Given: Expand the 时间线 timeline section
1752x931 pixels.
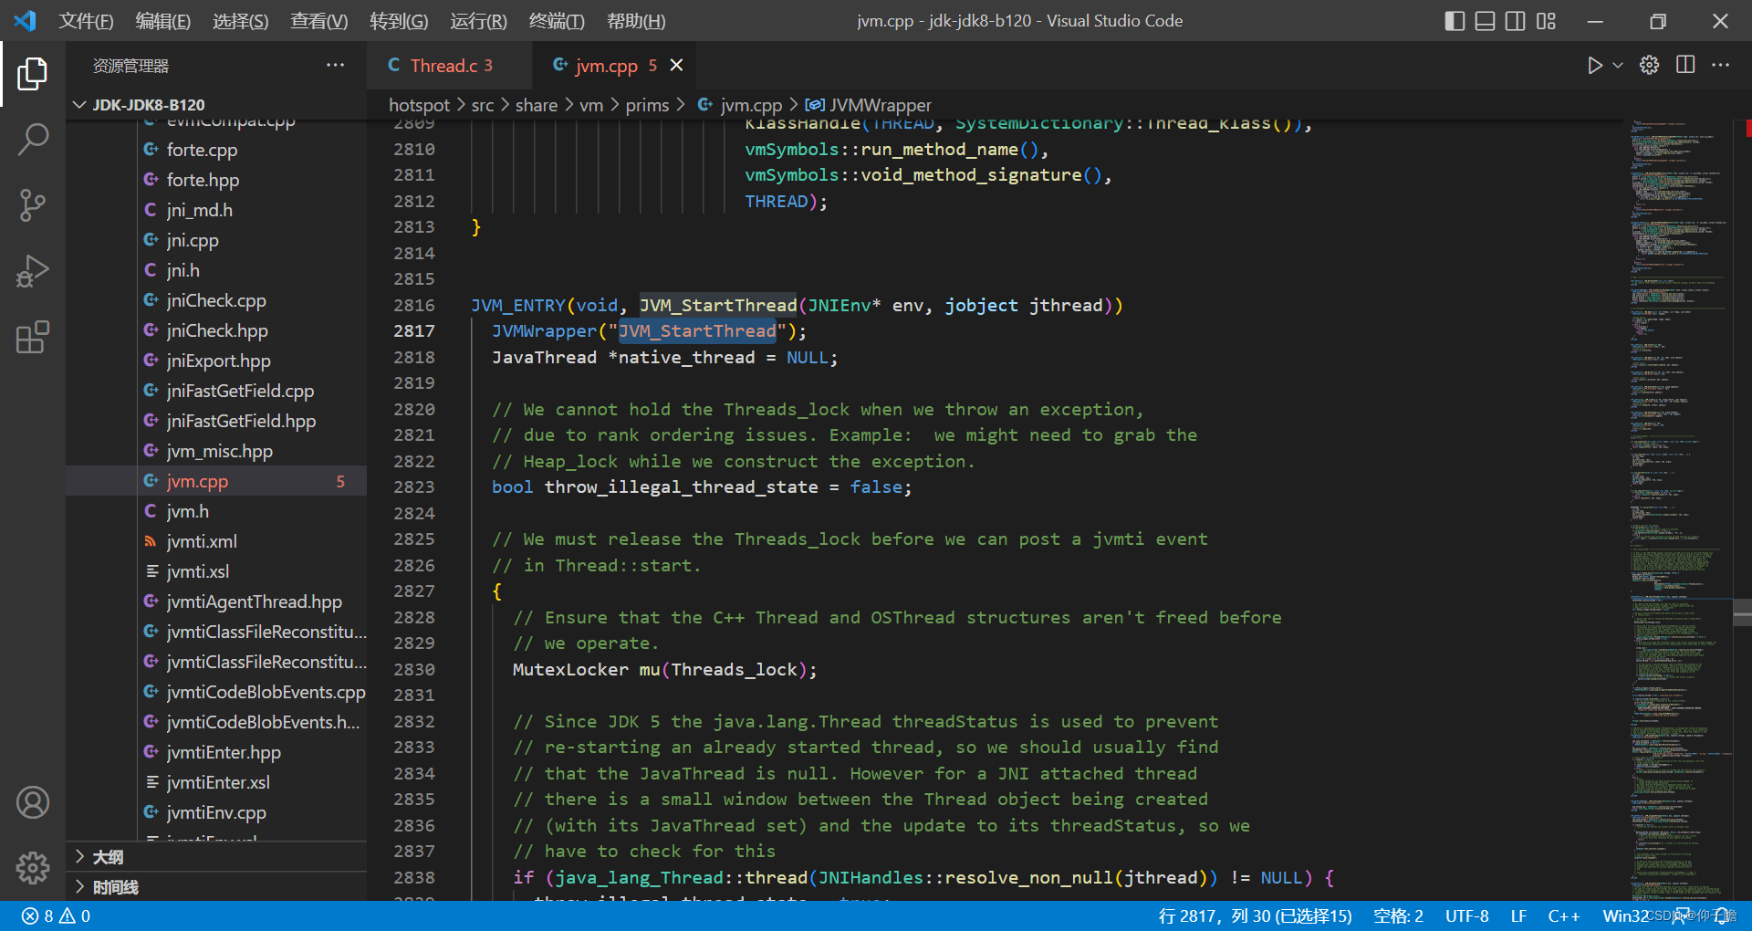Looking at the screenshot, I should point(216,887).
